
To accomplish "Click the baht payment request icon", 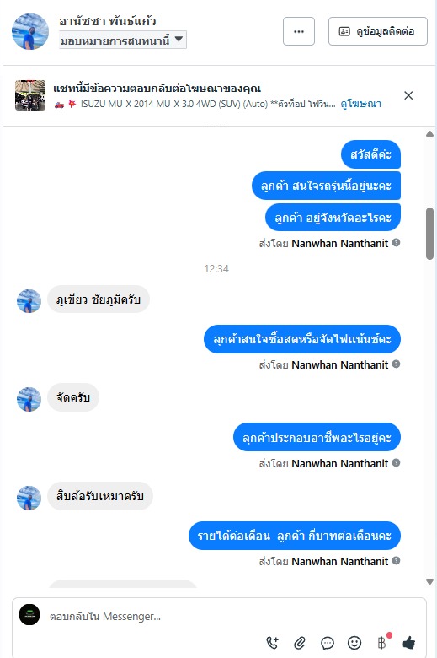I will 381,643.
